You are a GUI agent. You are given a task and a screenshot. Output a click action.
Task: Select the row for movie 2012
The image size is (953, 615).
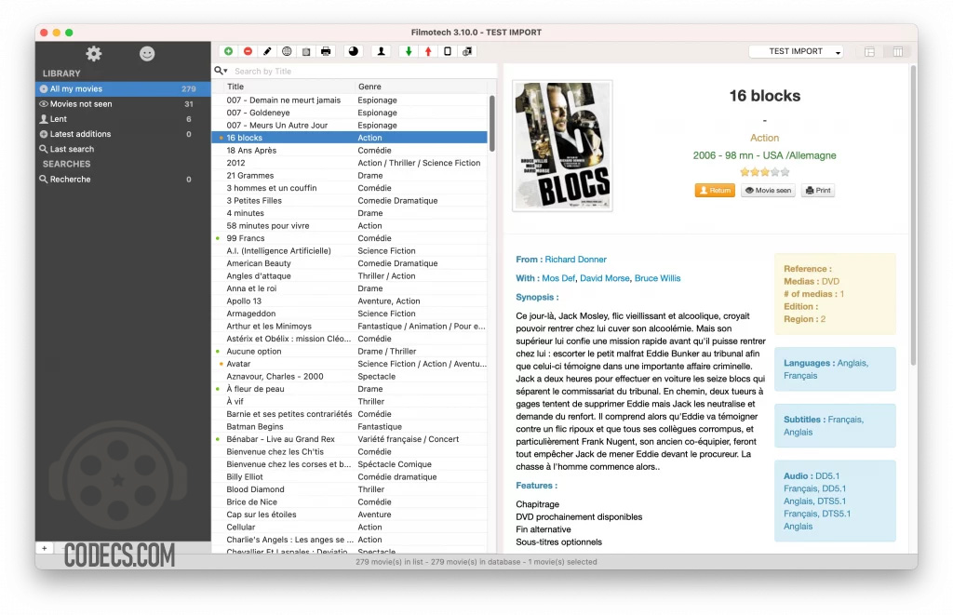pos(350,163)
